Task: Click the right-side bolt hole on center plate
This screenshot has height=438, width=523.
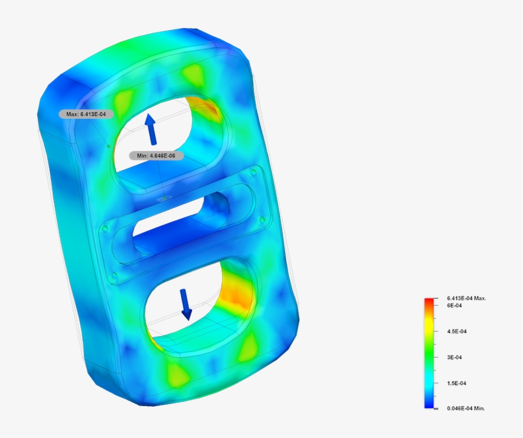Action: [x=261, y=220]
